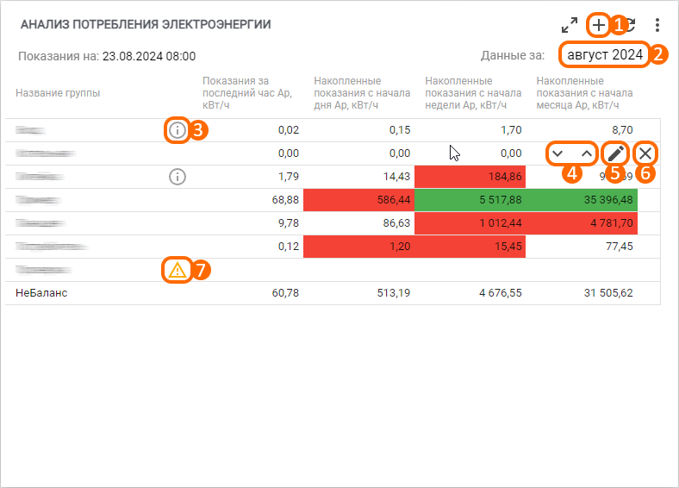The width and height of the screenshot is (679, 488).
Task: Click the value 8,70
Action: coord(622,130)
